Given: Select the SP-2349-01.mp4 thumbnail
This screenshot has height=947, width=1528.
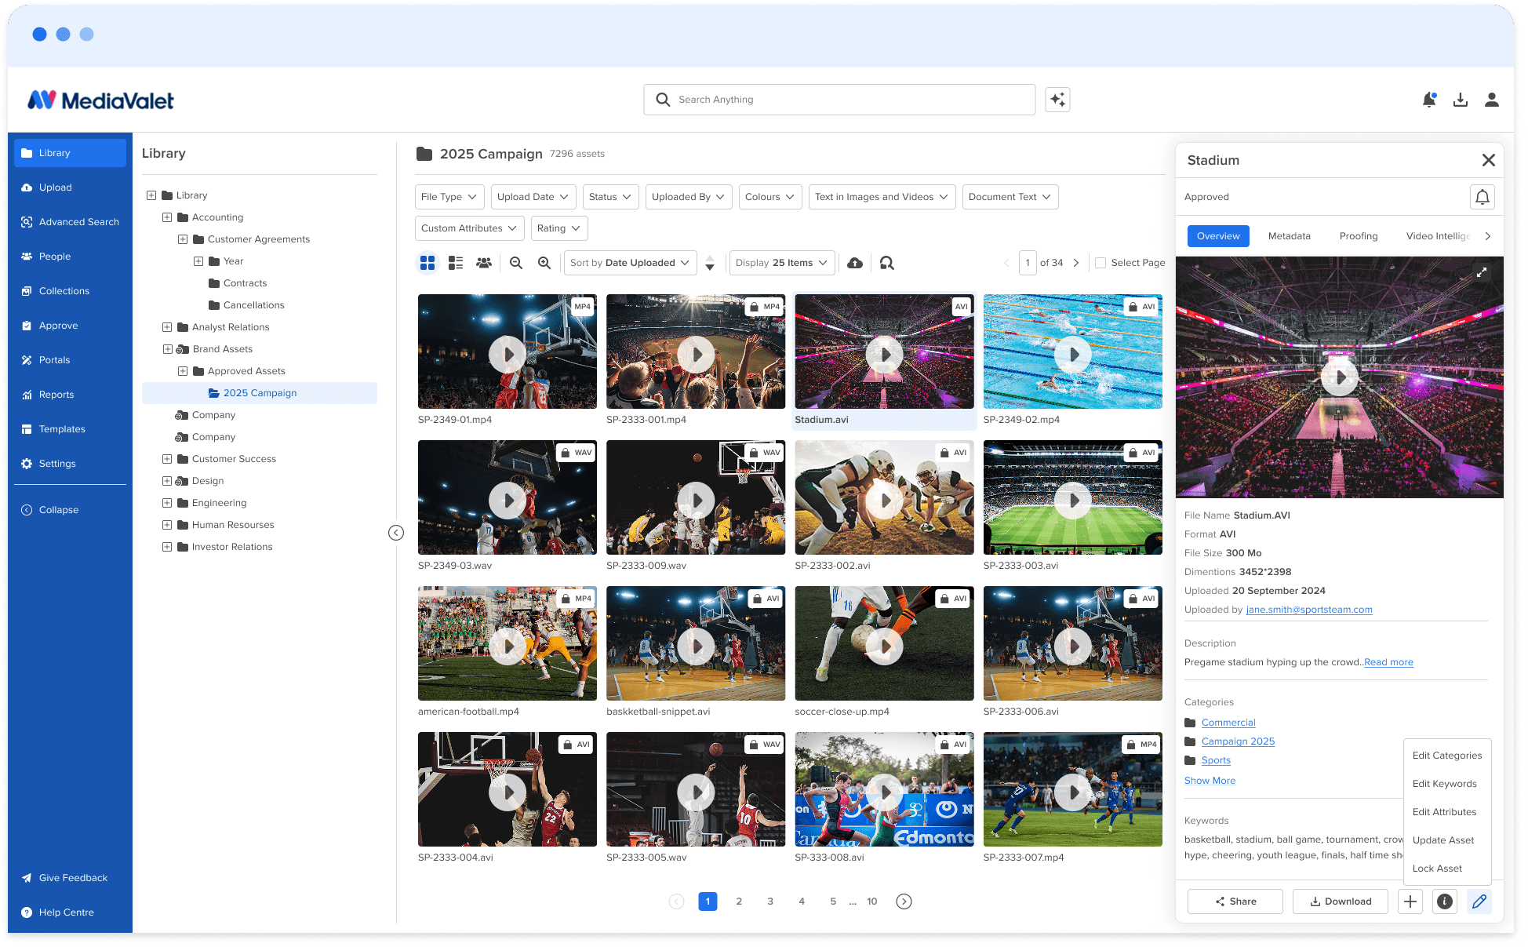Looking at the screenshot, I should tap(508, 351).
